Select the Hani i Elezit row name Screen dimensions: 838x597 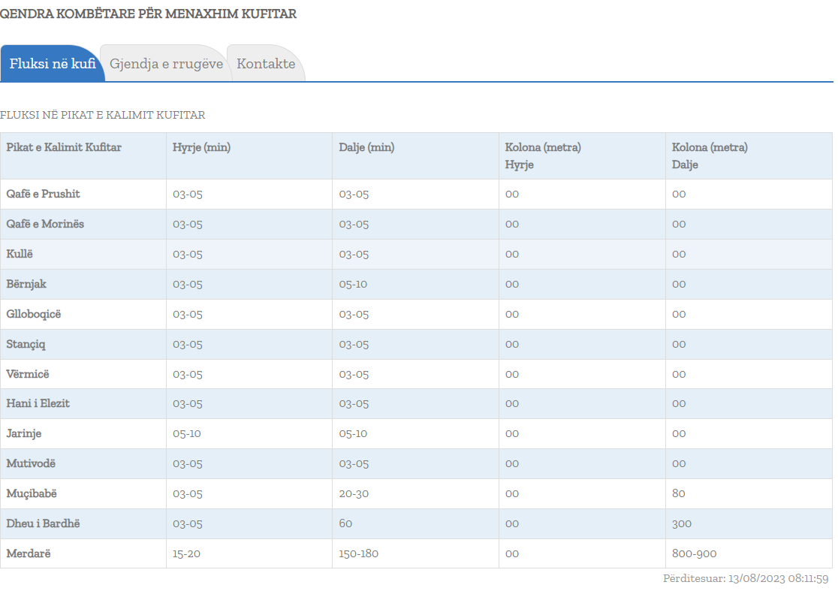[x=38, y=403]
